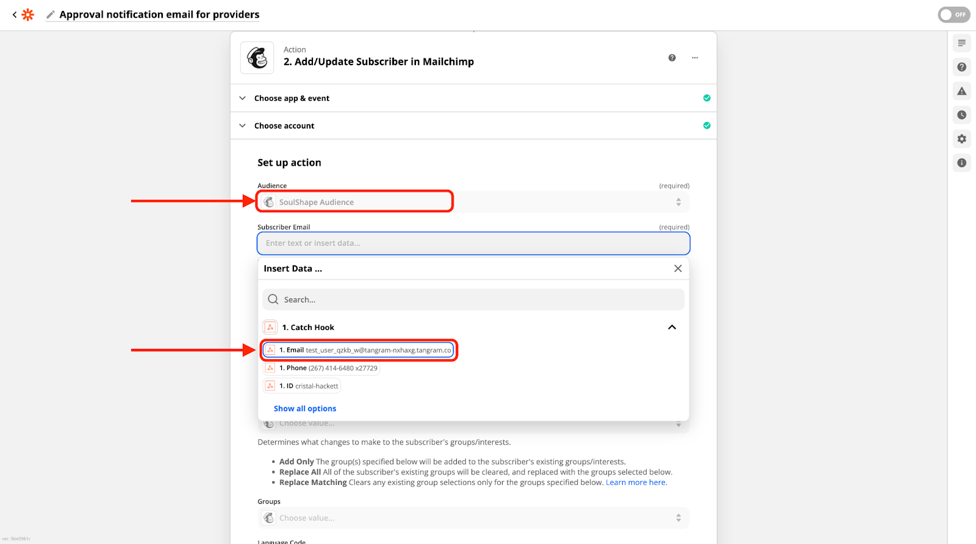The image size is (976, 544).
Task: Open the notes icon in right sidebar
Action: (962, 43)
